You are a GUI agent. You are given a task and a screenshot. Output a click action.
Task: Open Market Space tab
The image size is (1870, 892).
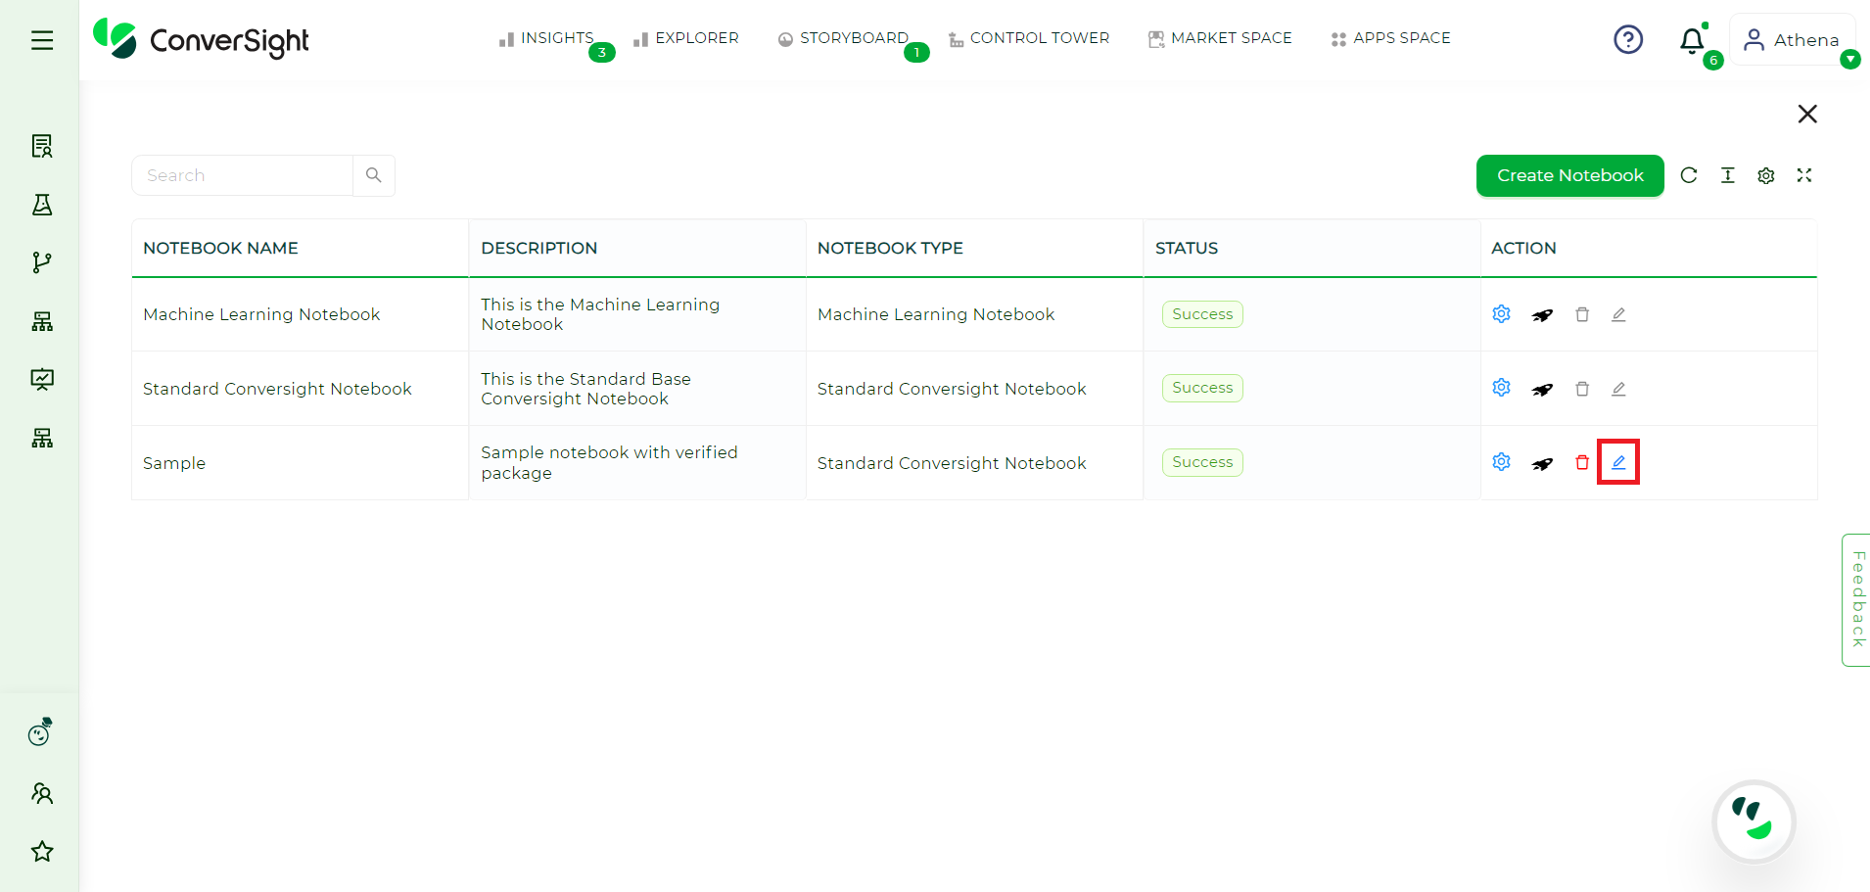pyautogui.click(x=1220, y=38)
